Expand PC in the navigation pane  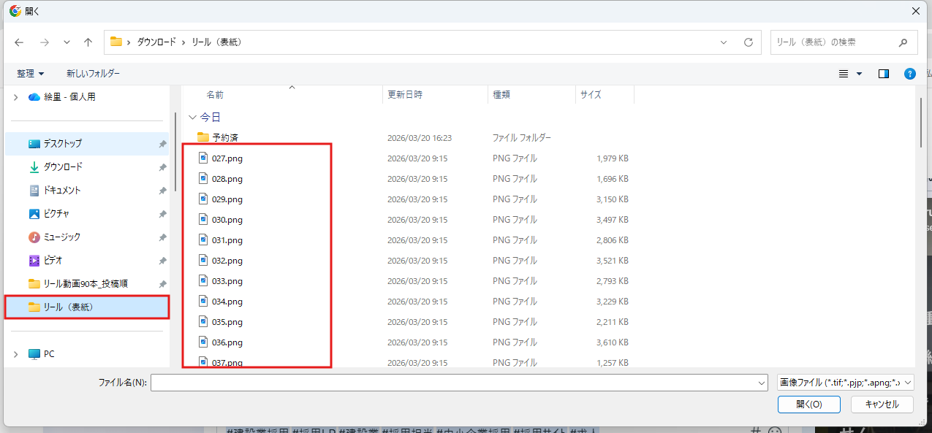coord(15,353)
